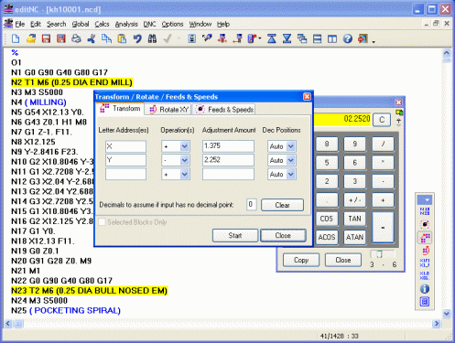
Task: Click the copy icon in toolbar
Action: click(106, 38)
